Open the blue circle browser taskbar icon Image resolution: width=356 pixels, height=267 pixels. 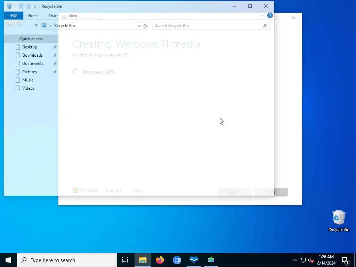click(177, 260)
